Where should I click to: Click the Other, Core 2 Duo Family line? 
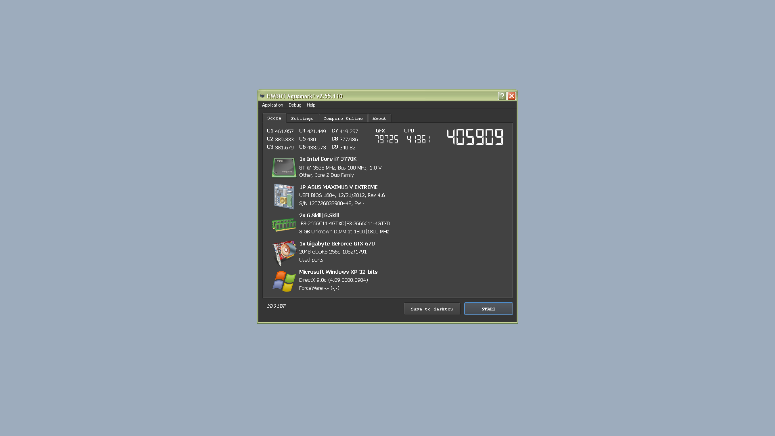click(x=326, y=175)
